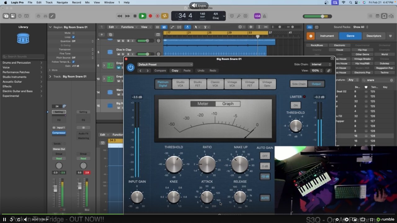Select the Descriptors tab in Loop Browser
The height and width of the screenshot is (223, 397).
pos(374,36)
